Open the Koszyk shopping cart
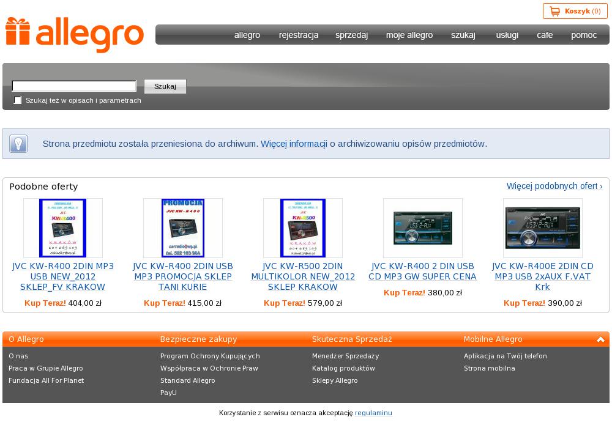612x425 pixels. (x=575, y=11)
